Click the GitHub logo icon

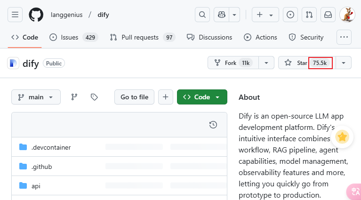tap(36, 15)
